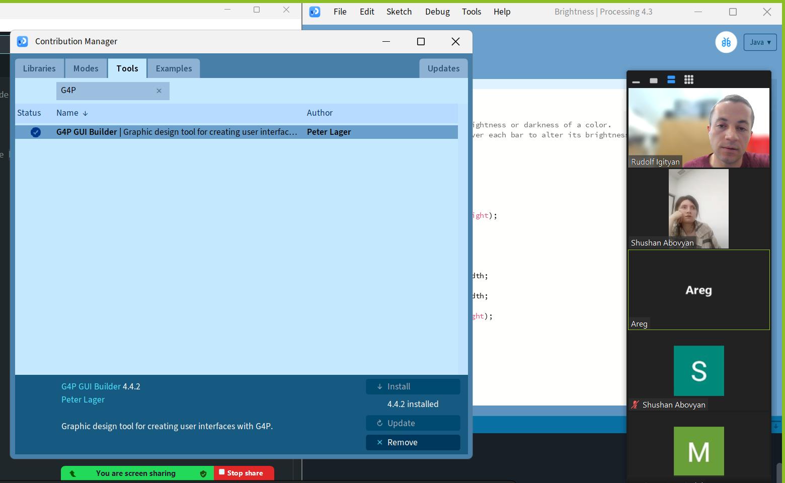785x483 pixels.
Task: Click Peter Lager in the author column
Action: [x=329, y=132]
